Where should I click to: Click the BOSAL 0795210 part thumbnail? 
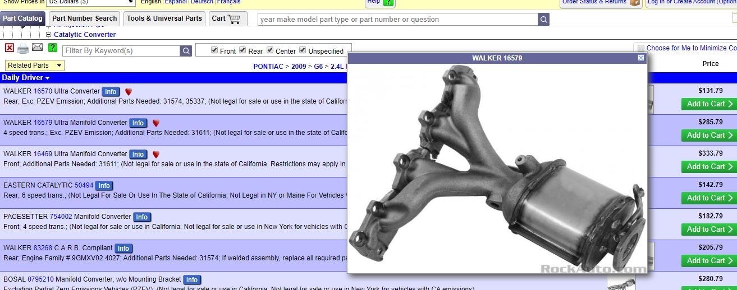(x=621, y=284)
